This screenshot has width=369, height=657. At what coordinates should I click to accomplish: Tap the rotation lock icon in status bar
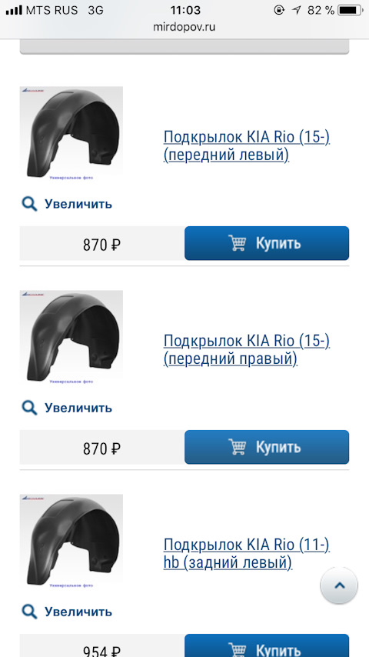(x=279, y=10)
